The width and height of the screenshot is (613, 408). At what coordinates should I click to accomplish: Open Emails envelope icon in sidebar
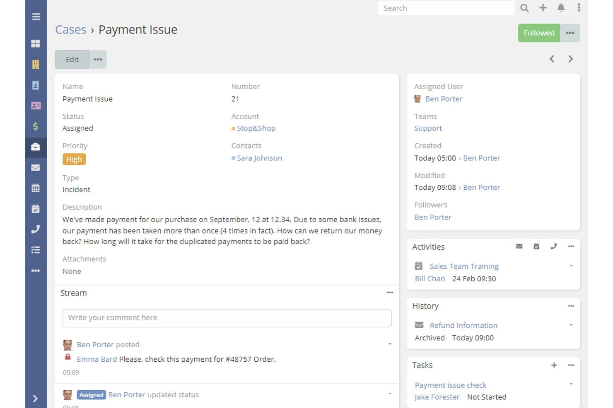36,167
